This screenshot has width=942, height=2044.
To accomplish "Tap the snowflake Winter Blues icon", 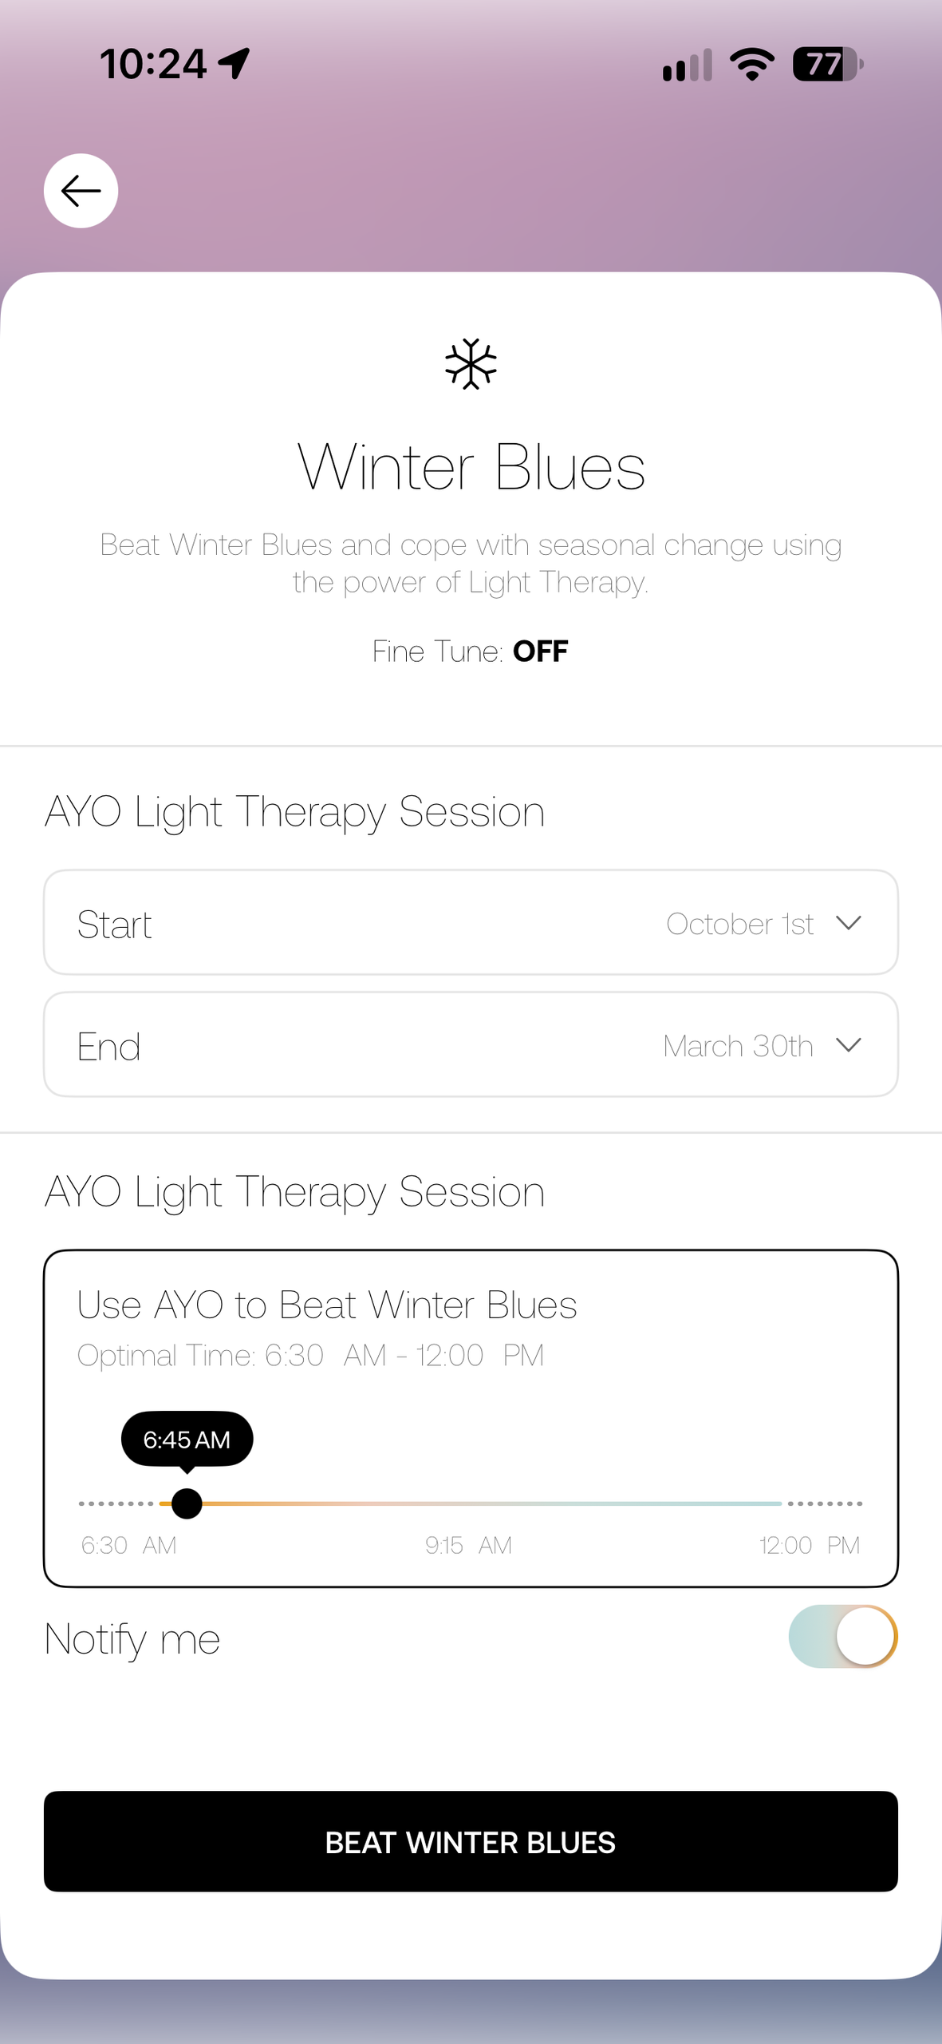I will 471,364.
